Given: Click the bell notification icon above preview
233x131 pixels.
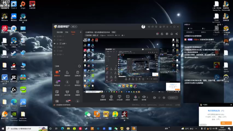Looking at the screenshot, I should tap(172, 34).
